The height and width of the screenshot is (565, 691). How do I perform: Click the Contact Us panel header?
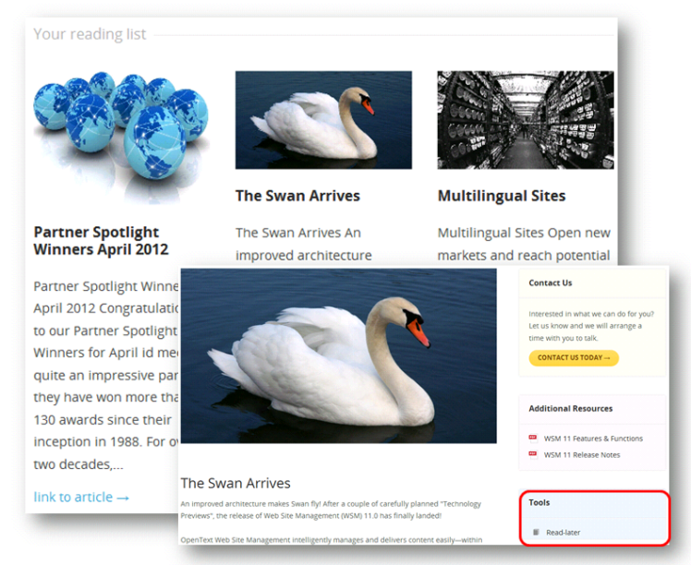coord(550,282)
